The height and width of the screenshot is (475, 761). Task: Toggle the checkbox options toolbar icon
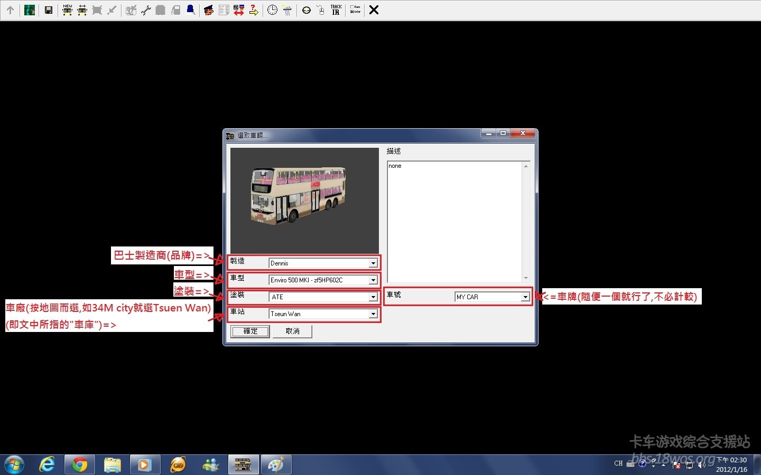pyautogui.click(x=355, y=10)
